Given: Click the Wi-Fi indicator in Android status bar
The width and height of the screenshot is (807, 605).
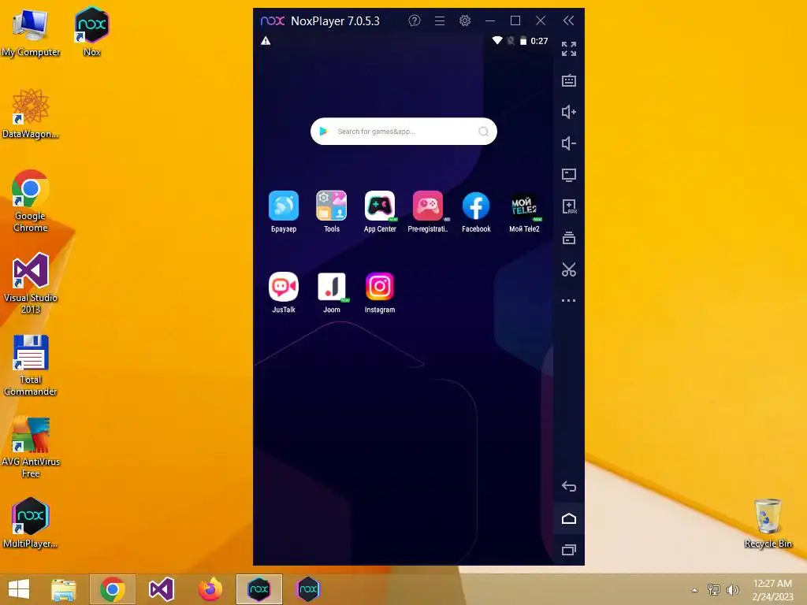Looking at the screenshot, I should coord(496,40).
